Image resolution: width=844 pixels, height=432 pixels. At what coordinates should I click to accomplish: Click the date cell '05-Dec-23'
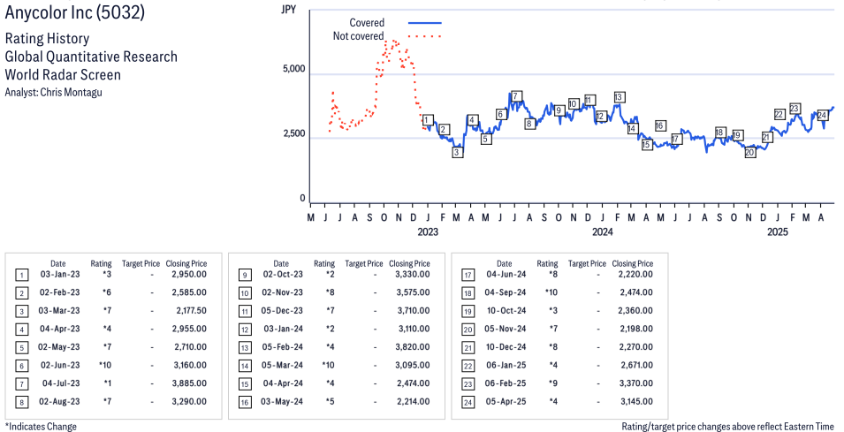(x=283, y=311)
